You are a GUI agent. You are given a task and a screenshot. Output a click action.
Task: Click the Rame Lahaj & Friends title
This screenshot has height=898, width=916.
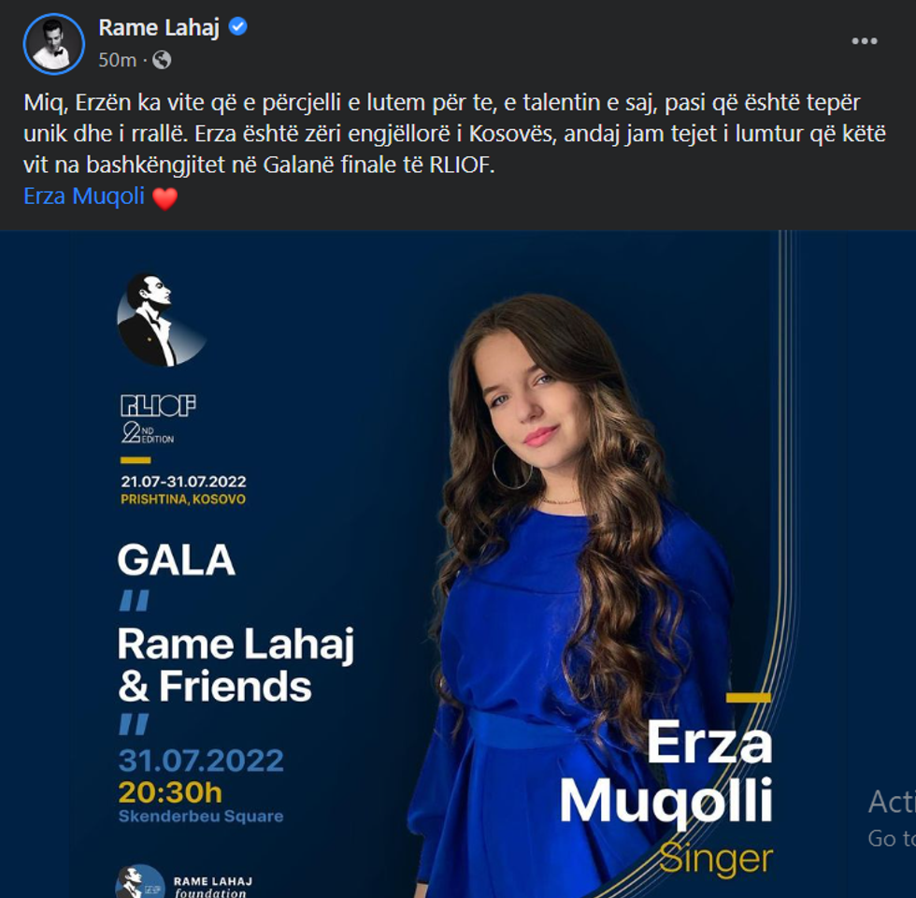pos(236,663)
